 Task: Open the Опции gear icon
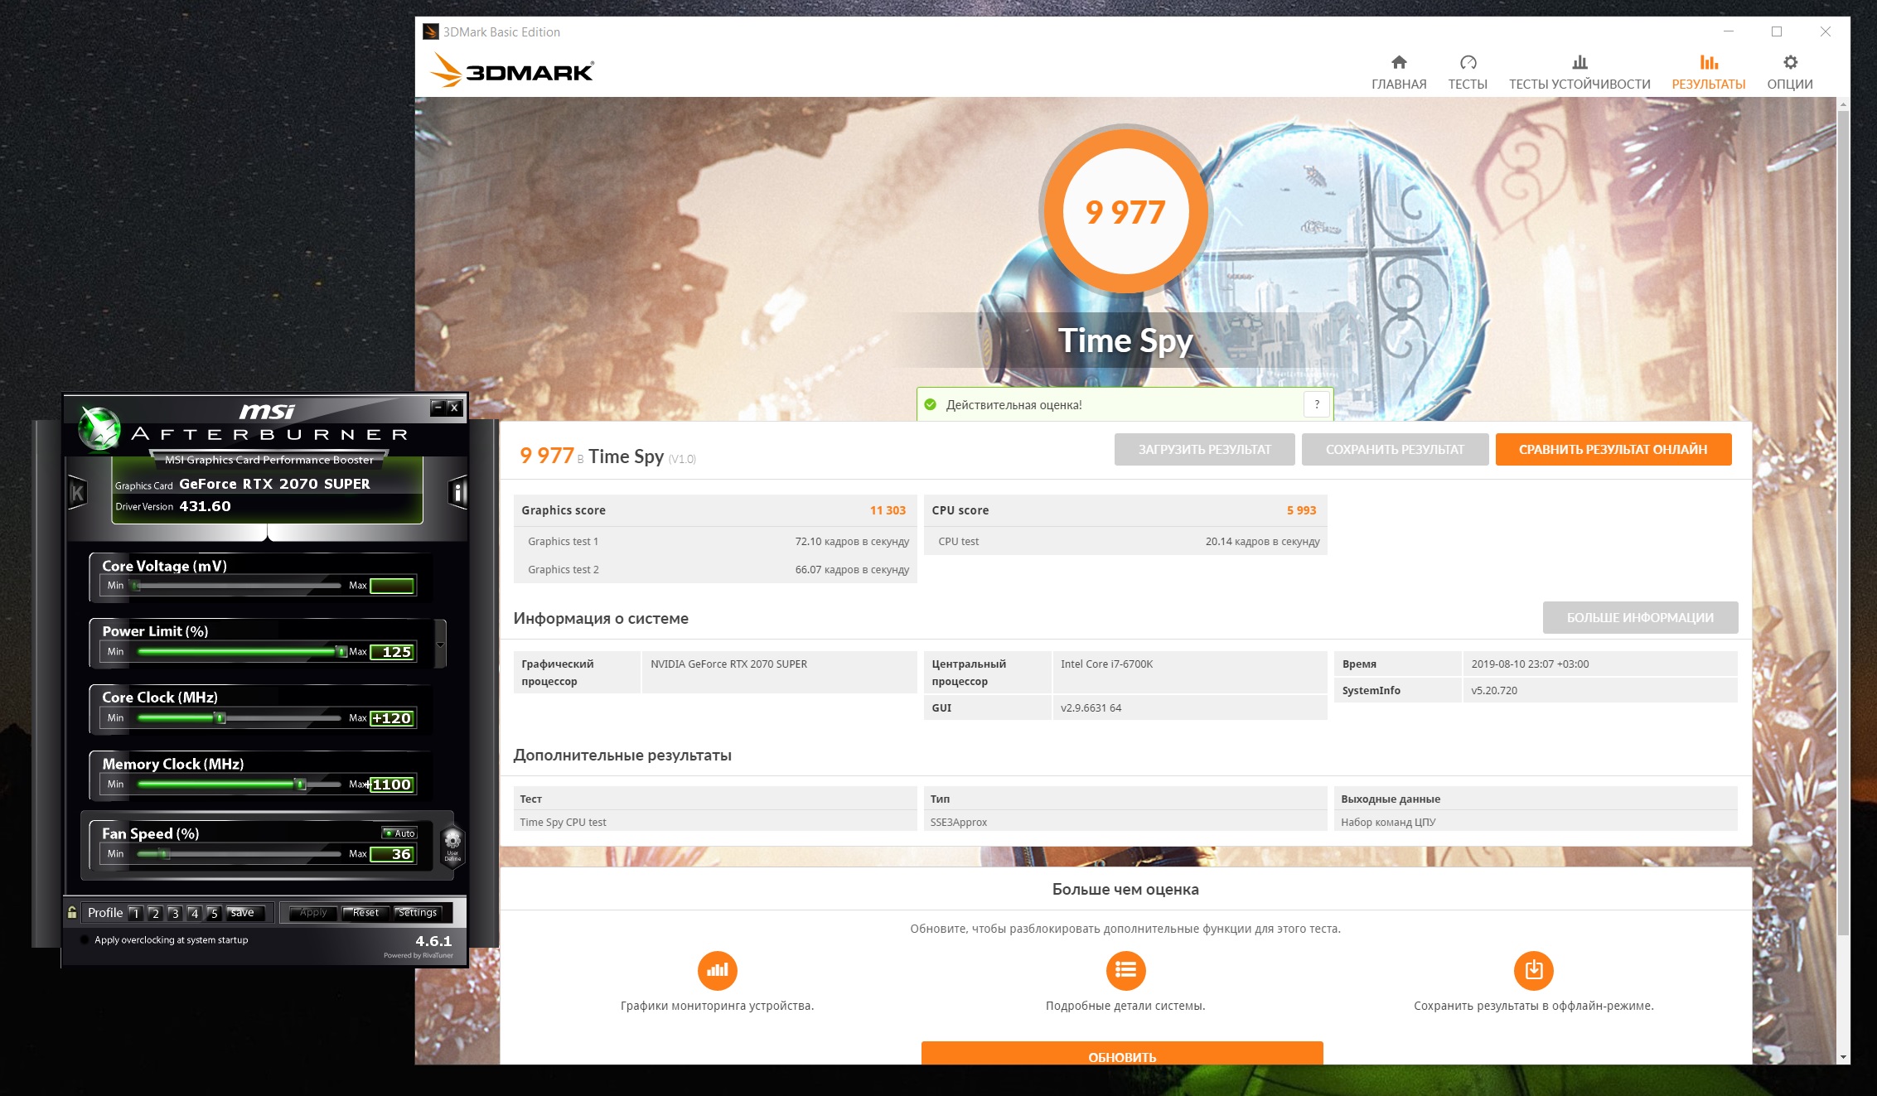[1789, 63]
